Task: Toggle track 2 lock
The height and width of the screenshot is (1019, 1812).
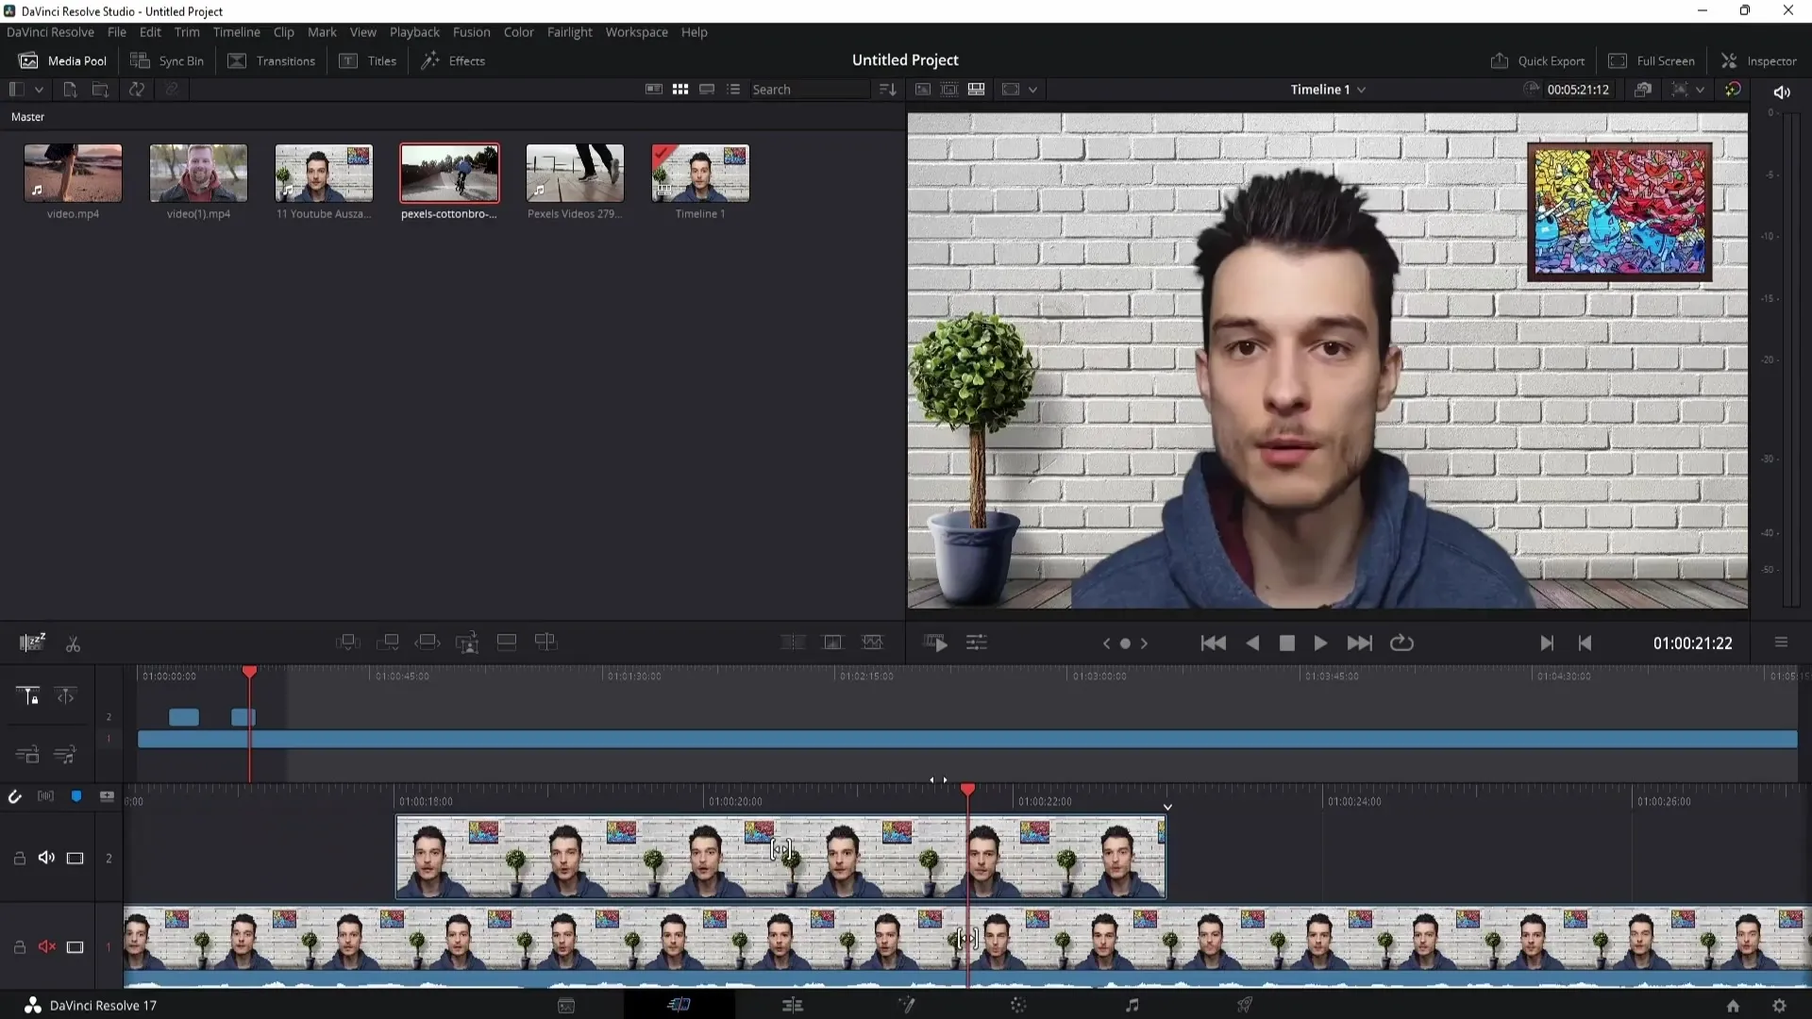Action: [19, 858]
